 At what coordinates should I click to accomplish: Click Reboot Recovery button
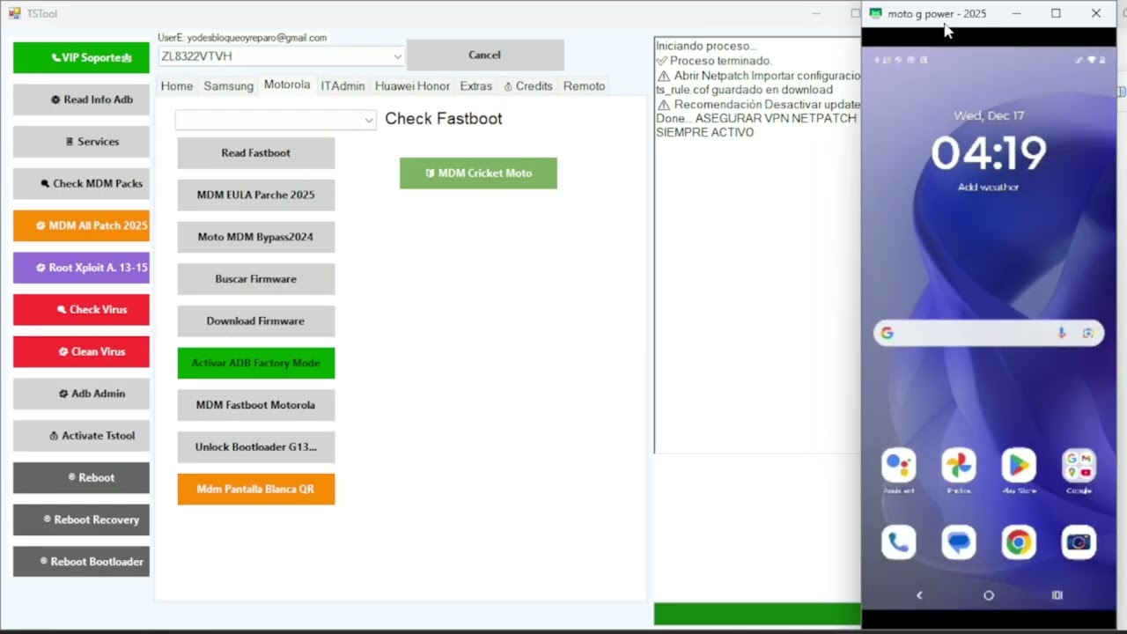(x=81, y=520)
